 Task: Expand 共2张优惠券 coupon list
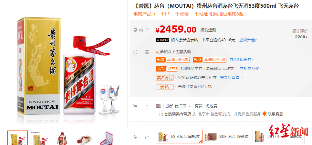242,59
